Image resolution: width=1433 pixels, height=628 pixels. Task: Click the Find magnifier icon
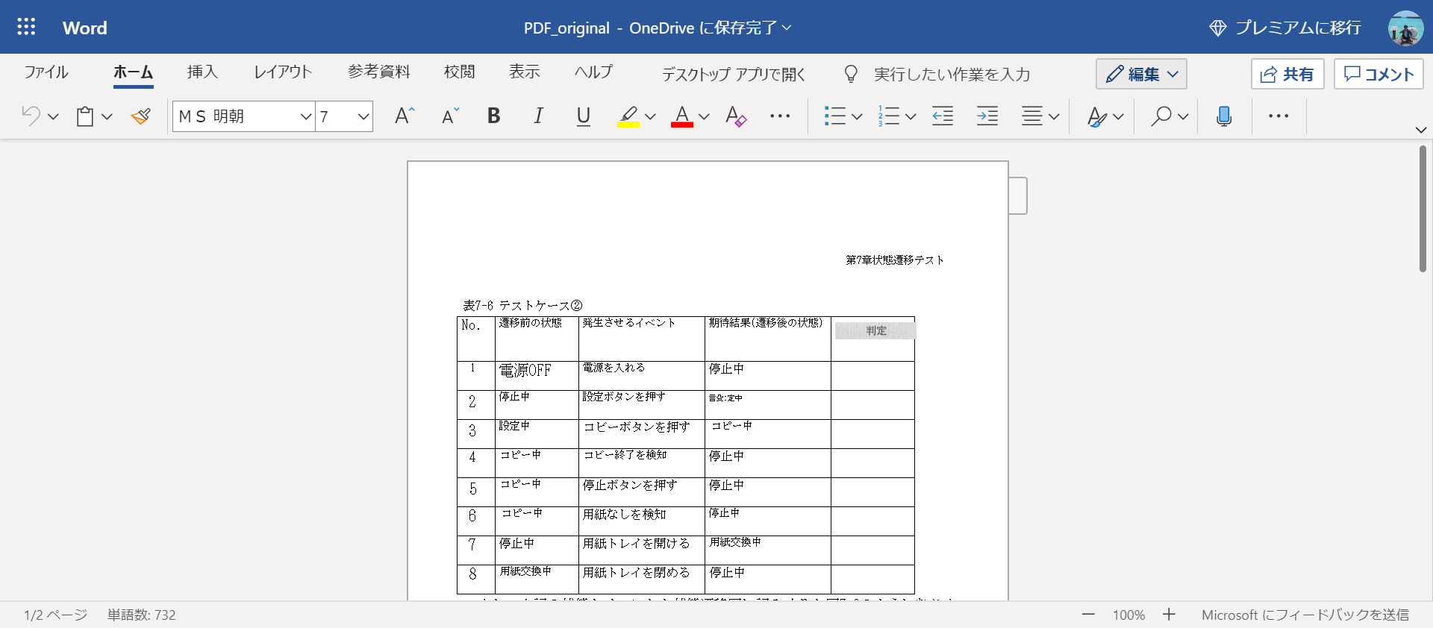pos(1161,116)
